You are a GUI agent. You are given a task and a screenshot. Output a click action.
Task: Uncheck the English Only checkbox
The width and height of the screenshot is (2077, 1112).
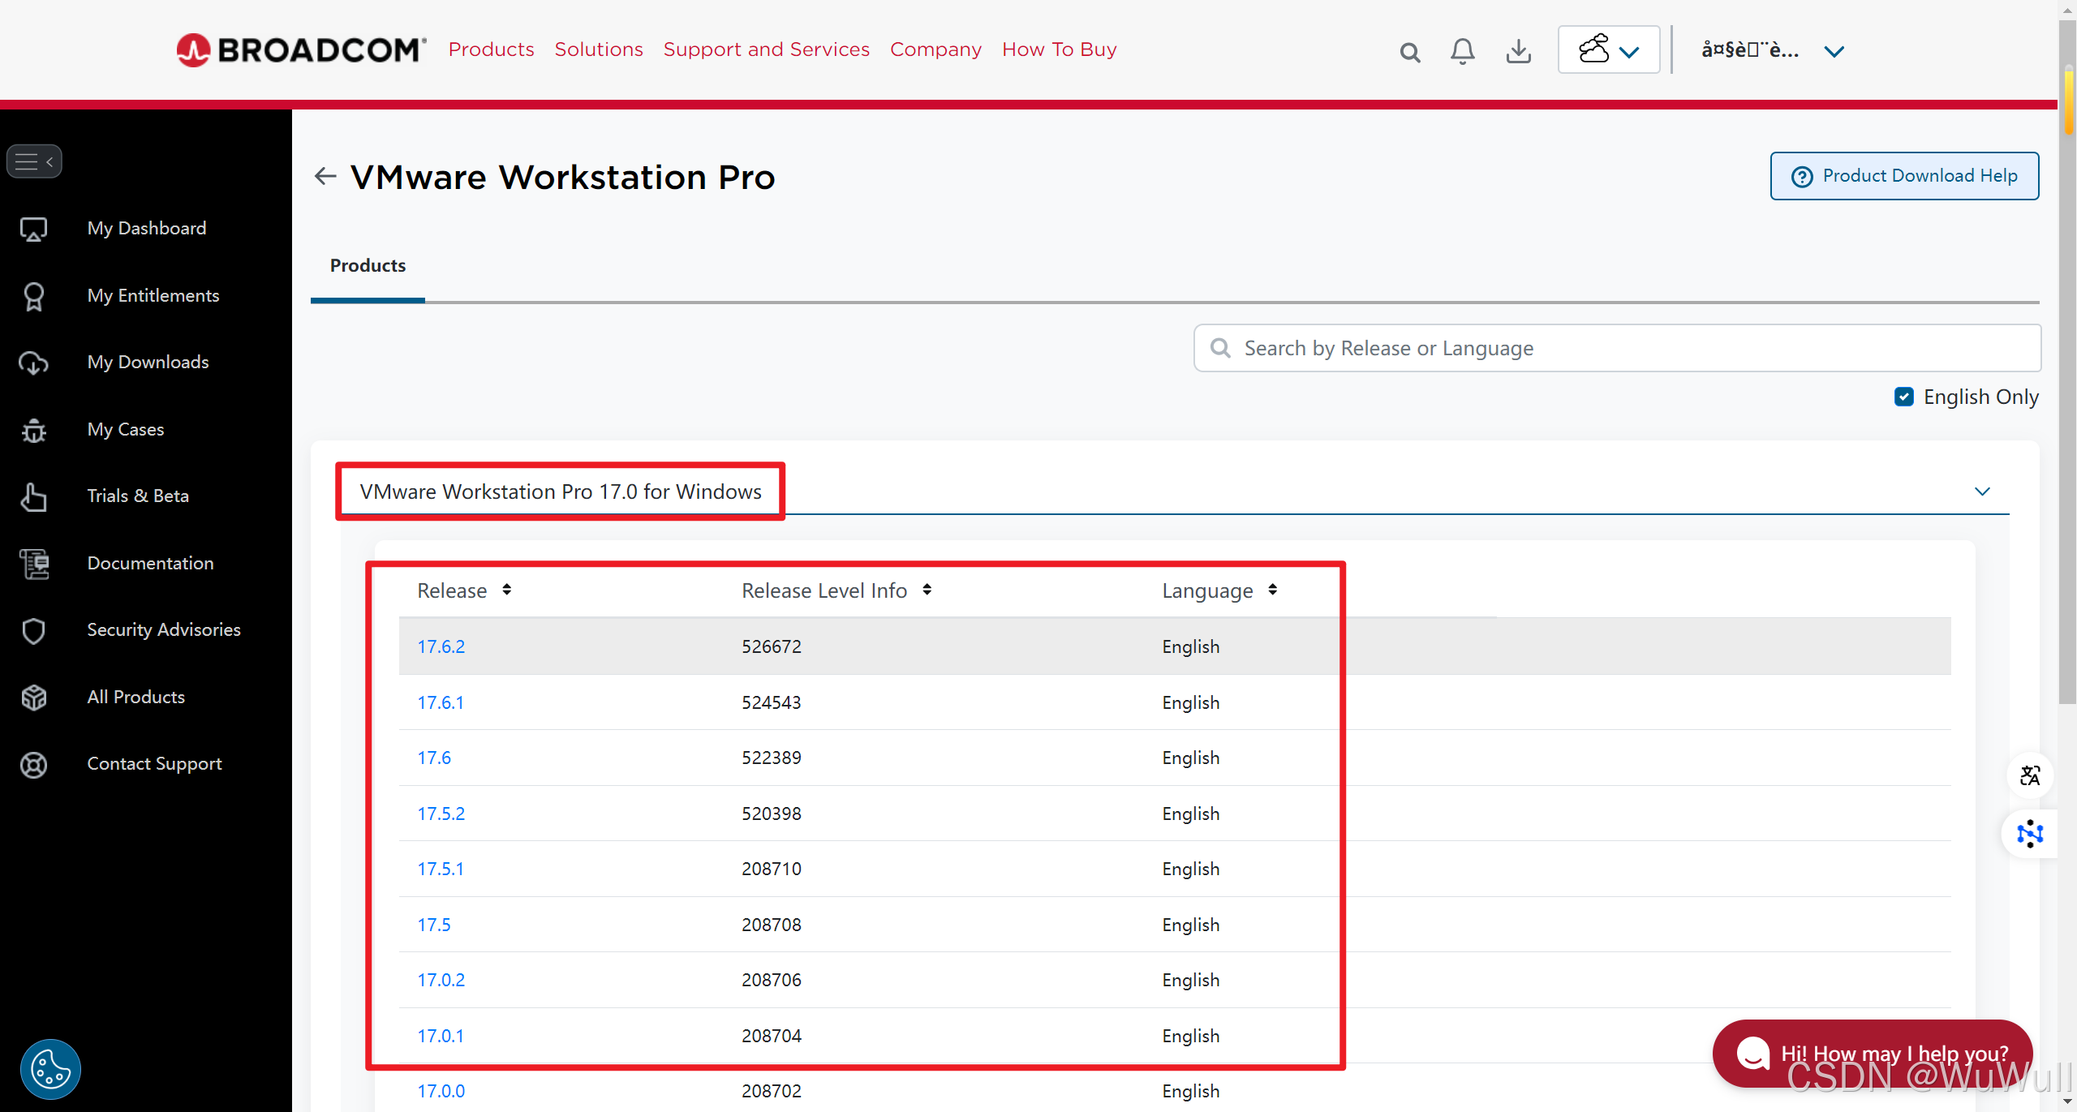[x=1903, y=397]
